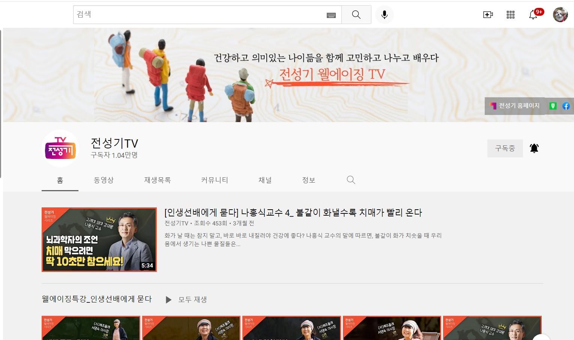Click the 모두 재생 play triangle icon

[x=168, y=300]
